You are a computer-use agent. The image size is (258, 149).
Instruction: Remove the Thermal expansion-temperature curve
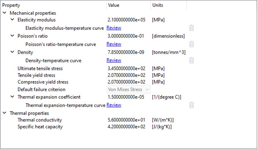(x=191, y=105)
